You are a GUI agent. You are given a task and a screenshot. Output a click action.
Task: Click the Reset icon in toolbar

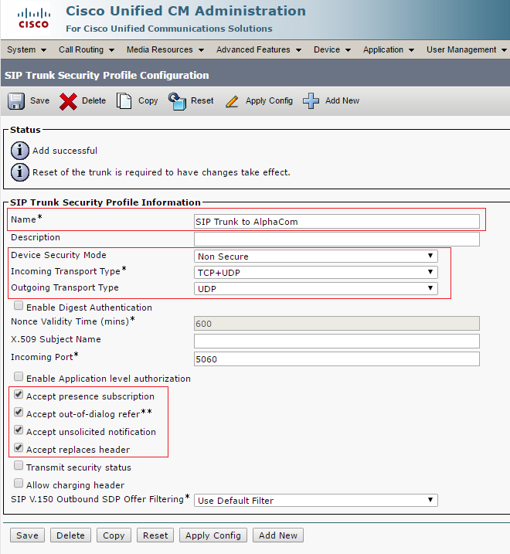tap(177, 101)
